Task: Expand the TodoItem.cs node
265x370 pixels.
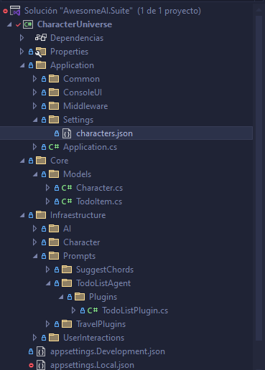Action: 47,201
